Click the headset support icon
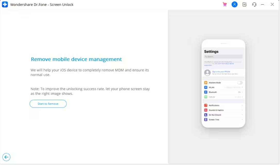The height and width of the screenshot is (165, 280). [x=254, y=4]
